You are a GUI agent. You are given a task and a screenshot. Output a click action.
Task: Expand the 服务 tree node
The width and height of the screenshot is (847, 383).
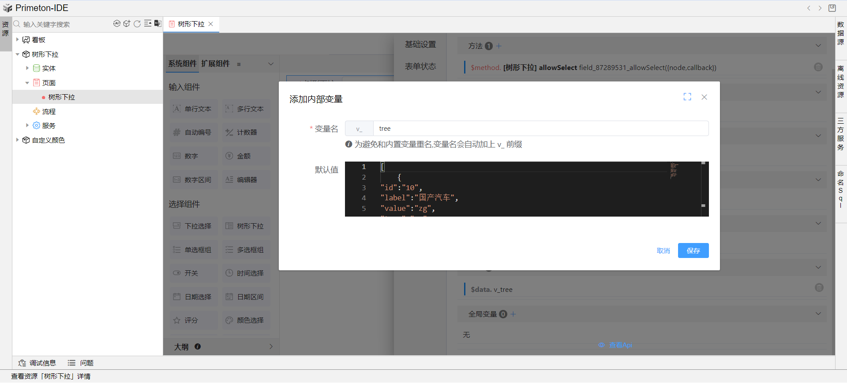click(27, 125)
